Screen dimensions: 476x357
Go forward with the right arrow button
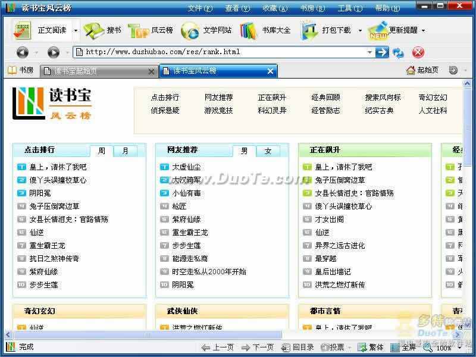[x=54, y=52]
